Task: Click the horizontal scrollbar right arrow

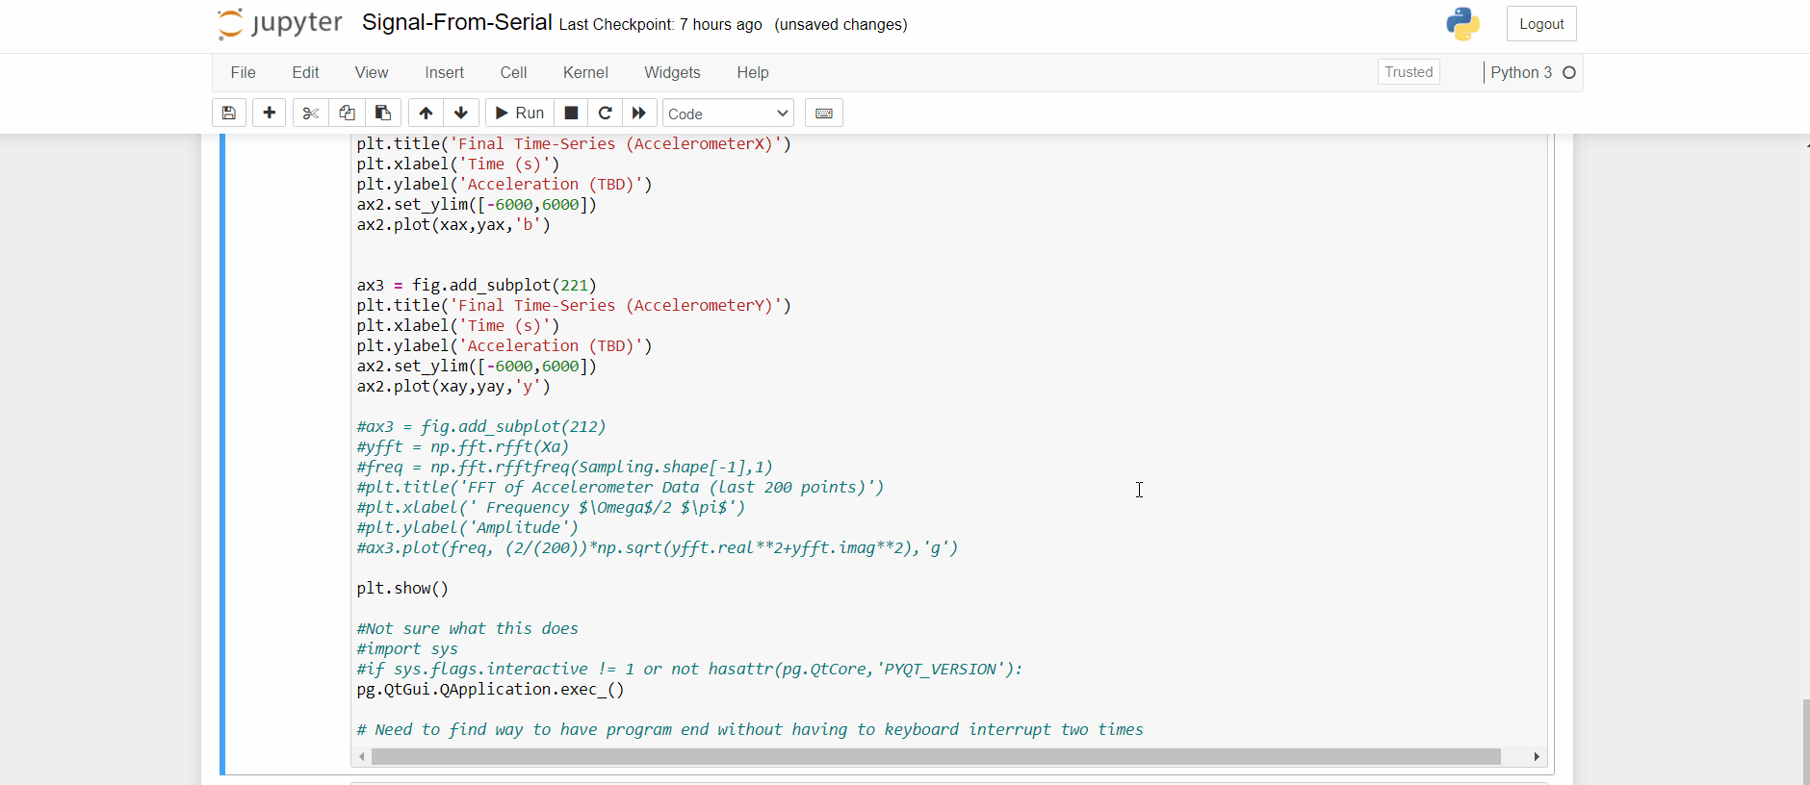Action: click(1537, 757)
